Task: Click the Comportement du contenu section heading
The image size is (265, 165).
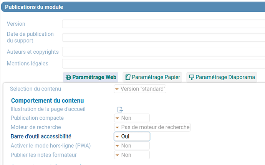Action: coord(48,101)
